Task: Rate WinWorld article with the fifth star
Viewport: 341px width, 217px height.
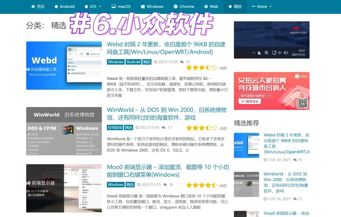Action: [214, 128]
